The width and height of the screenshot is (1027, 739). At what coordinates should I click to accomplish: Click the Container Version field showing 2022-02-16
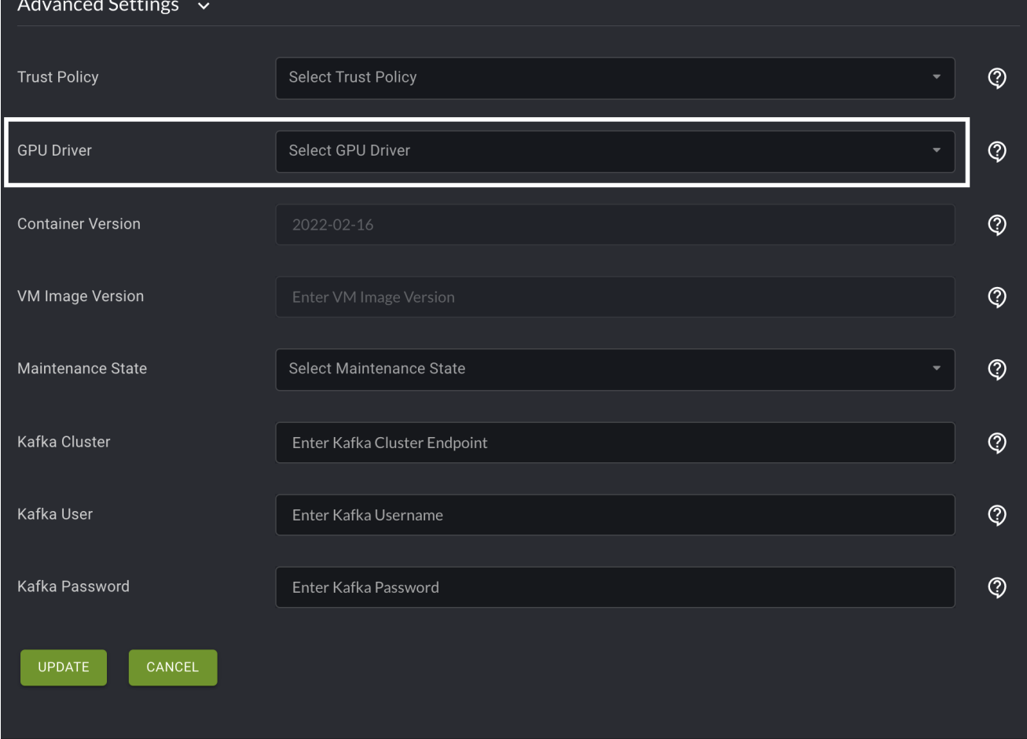point(614,225)
